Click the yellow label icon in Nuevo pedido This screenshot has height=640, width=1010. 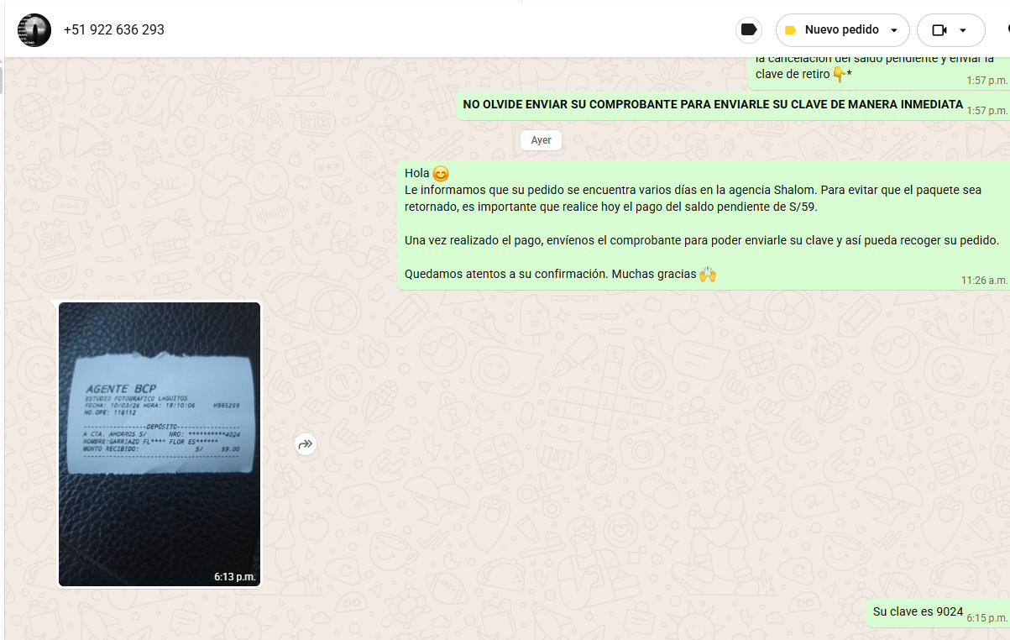(x=790, y=30)
